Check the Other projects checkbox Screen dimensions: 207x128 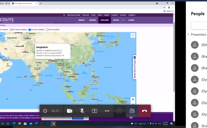click(x=47, y=30)
